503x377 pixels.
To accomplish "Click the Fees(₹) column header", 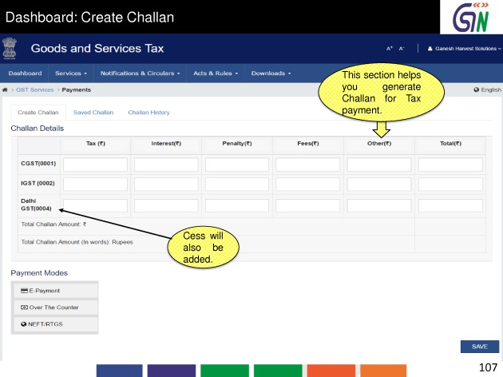I will 308,144.
